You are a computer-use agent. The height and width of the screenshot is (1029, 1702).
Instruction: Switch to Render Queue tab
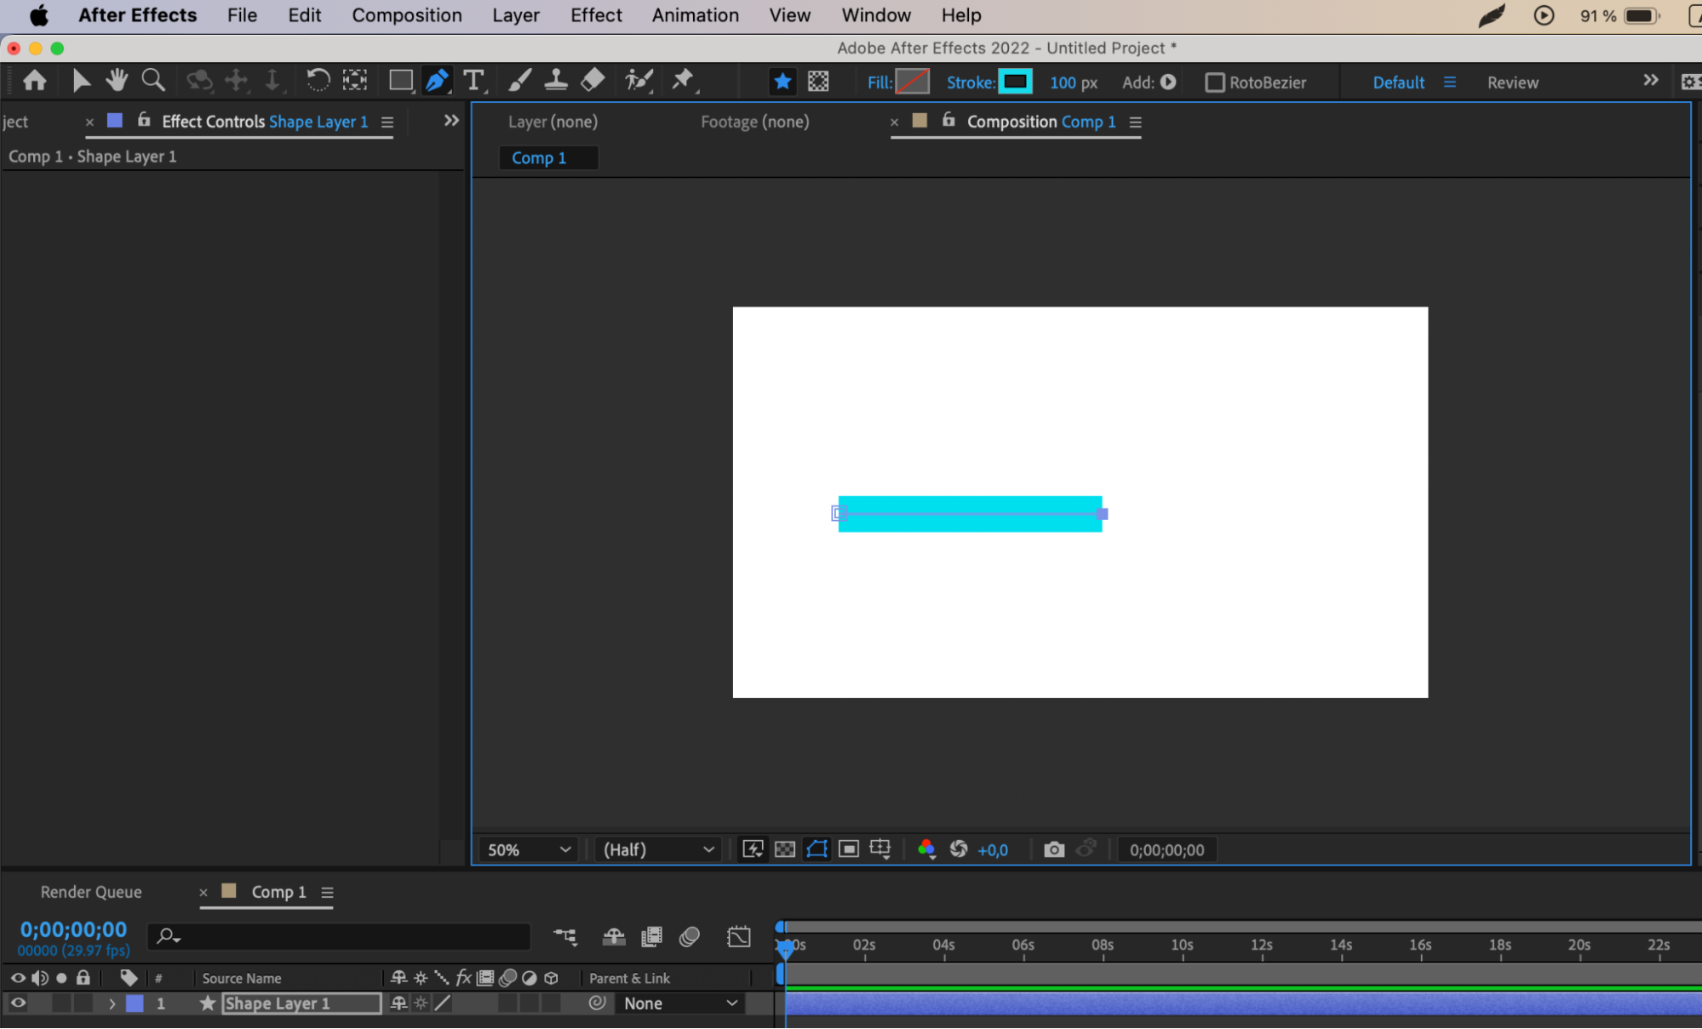(91, 892)
